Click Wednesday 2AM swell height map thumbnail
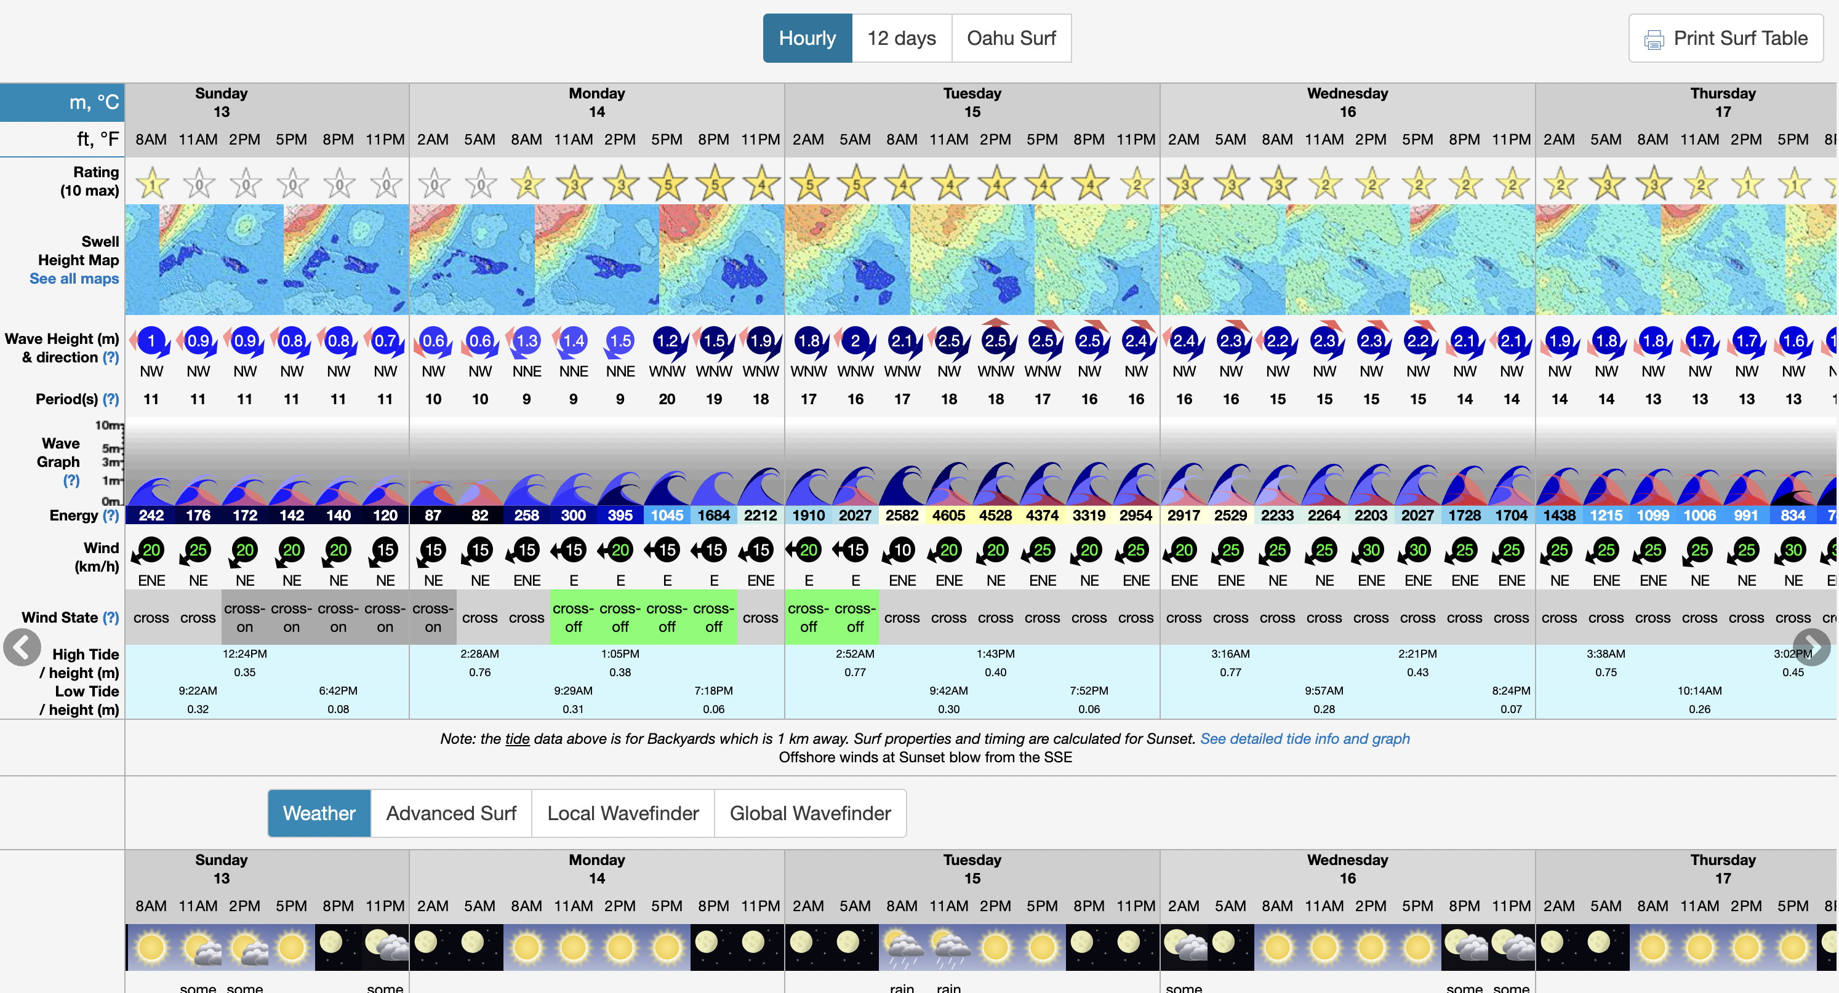Viewport: 1839px width, 993px height. [x=1223, y=260]
